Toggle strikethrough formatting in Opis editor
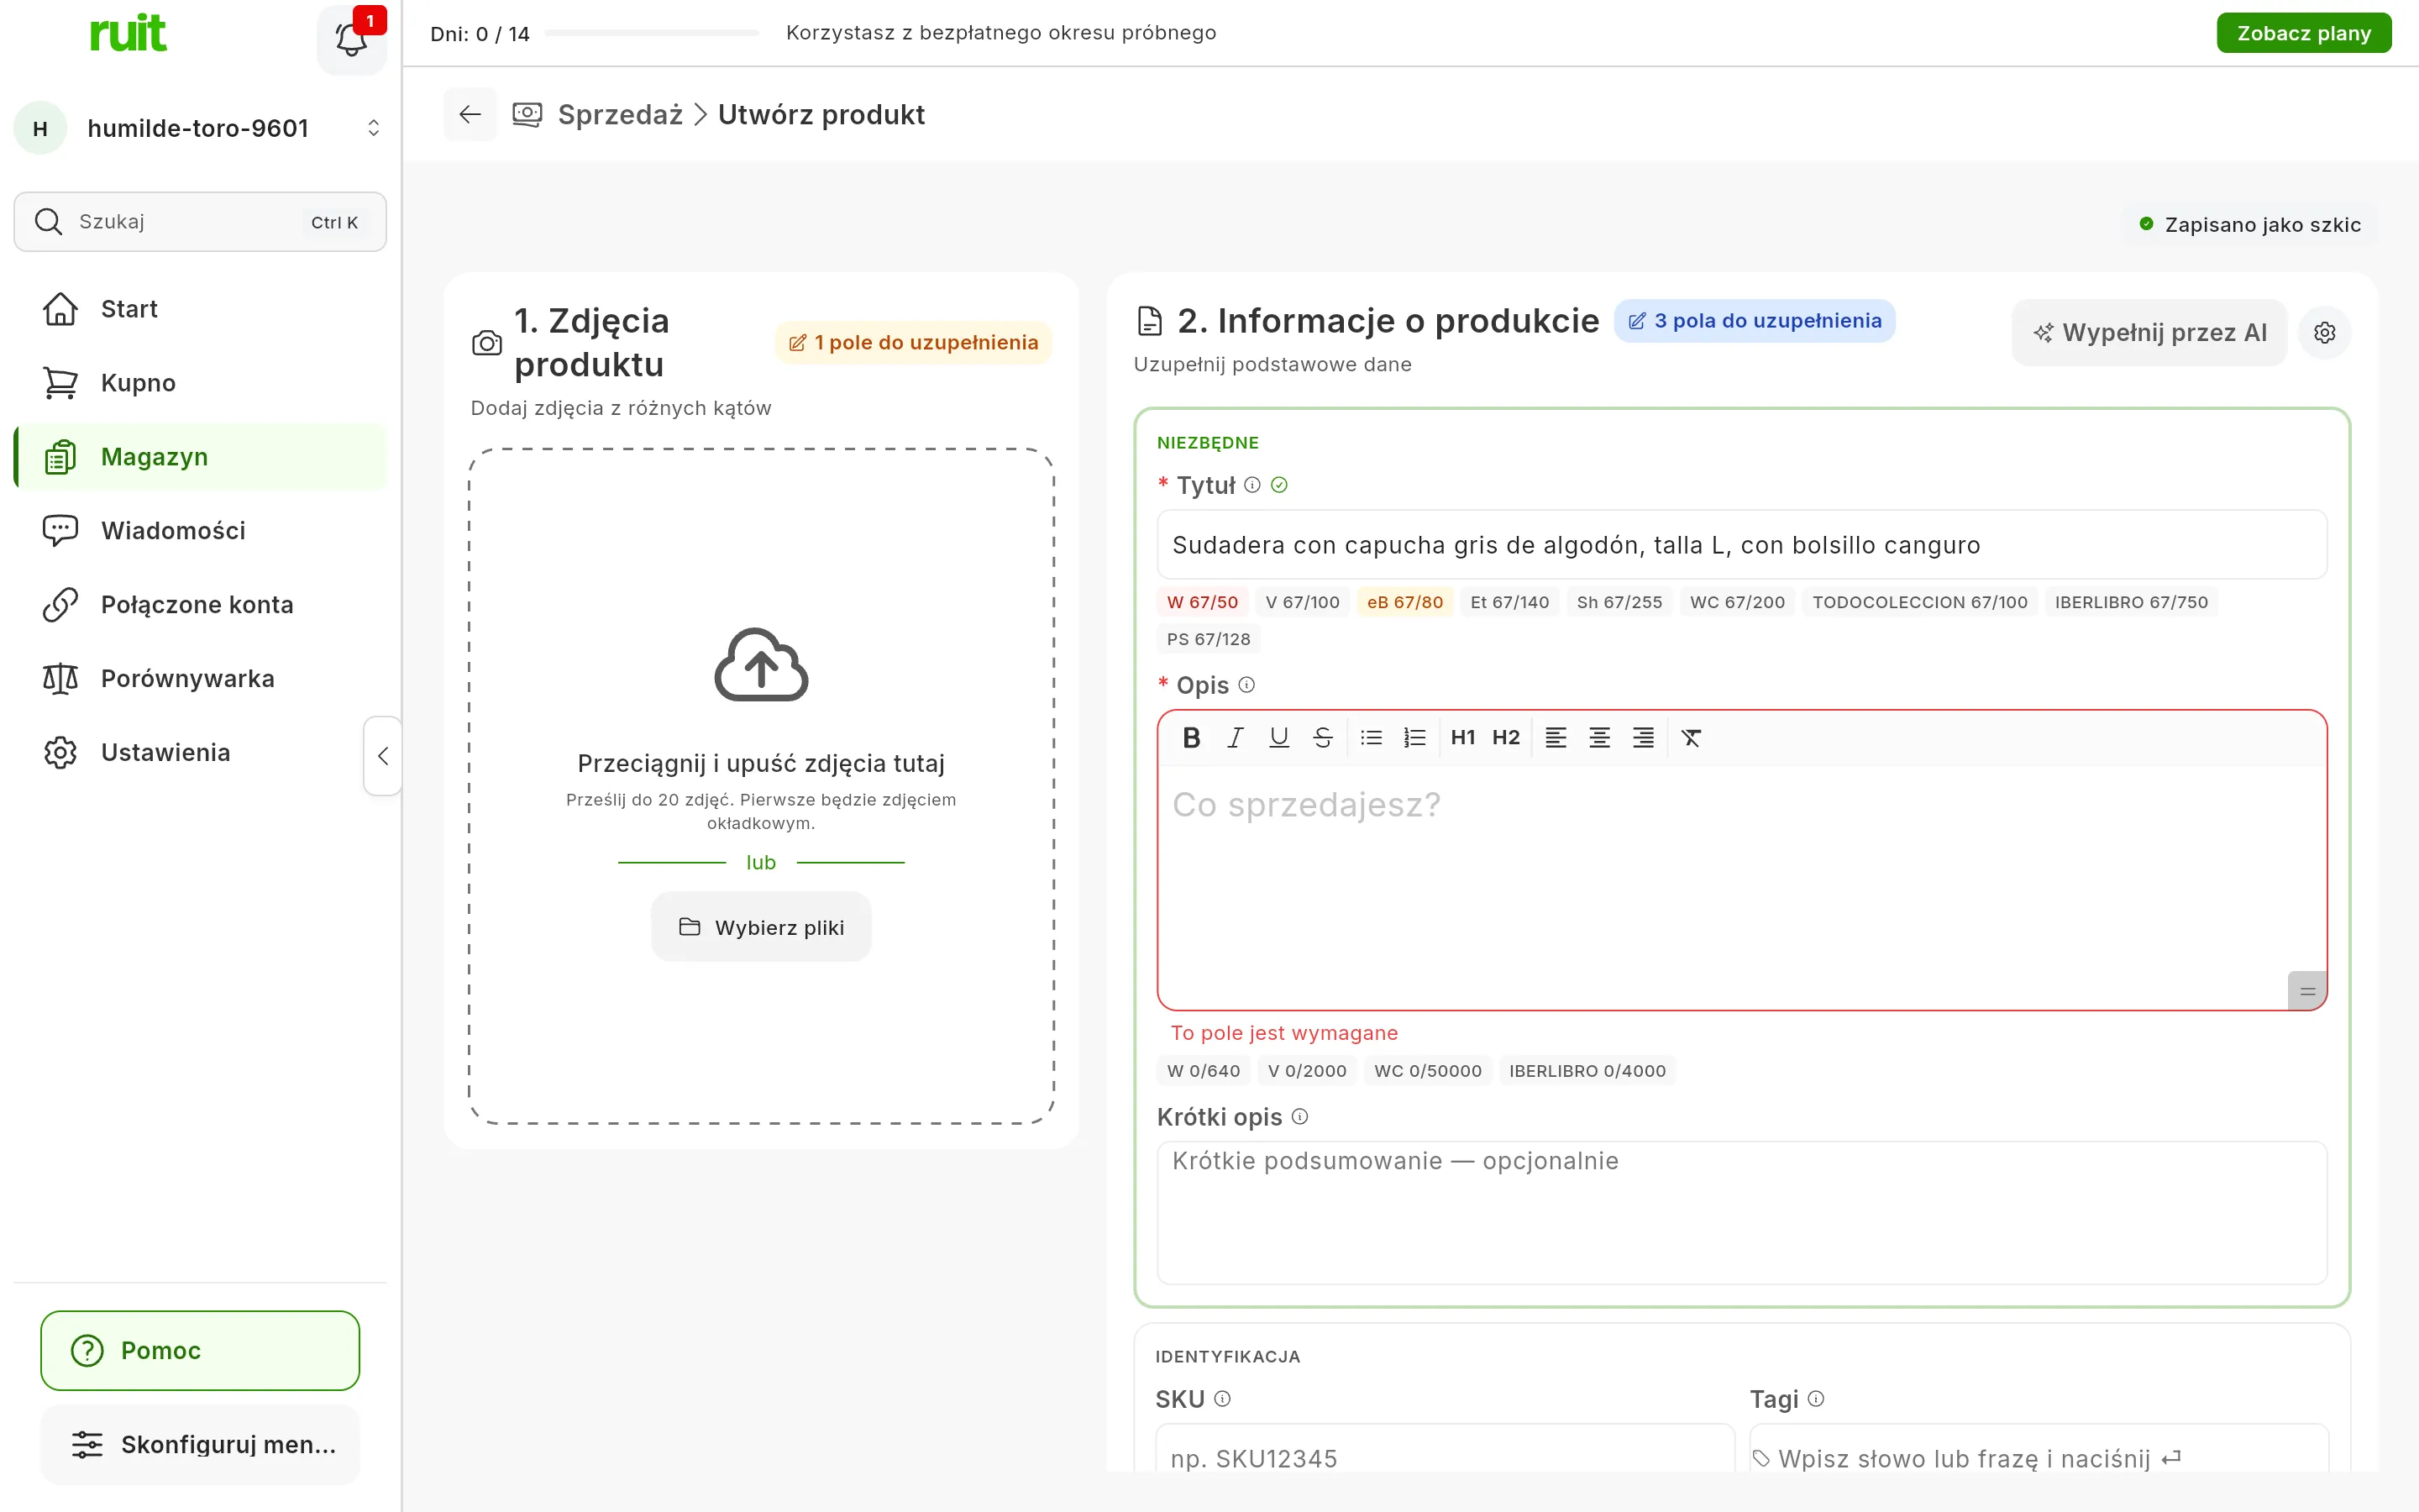 click(1322, 738)
